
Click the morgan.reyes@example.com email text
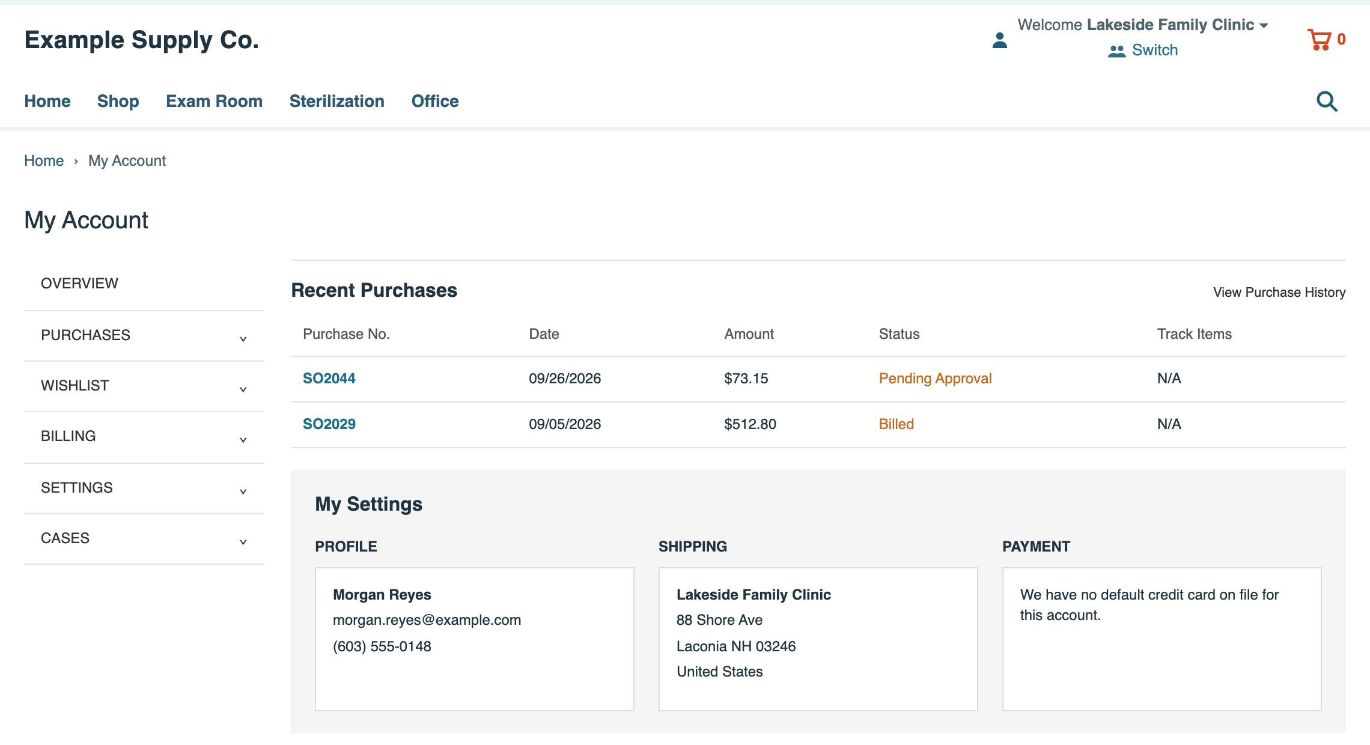coord(427,620)
